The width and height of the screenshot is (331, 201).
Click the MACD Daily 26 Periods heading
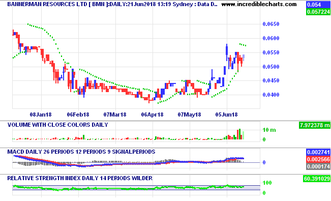81,152
